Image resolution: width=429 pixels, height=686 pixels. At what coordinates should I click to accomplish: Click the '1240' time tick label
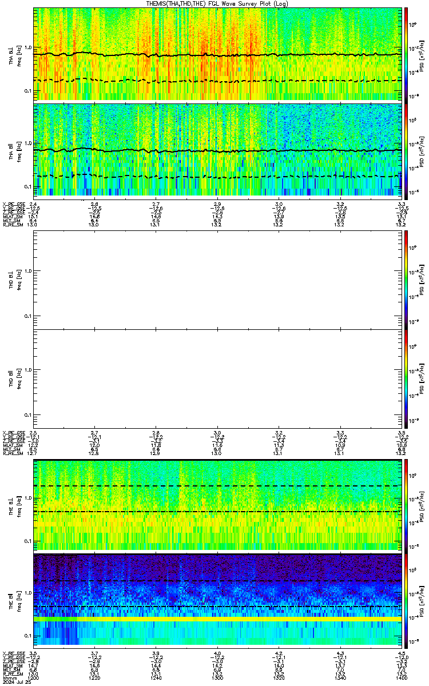(156, 678)
